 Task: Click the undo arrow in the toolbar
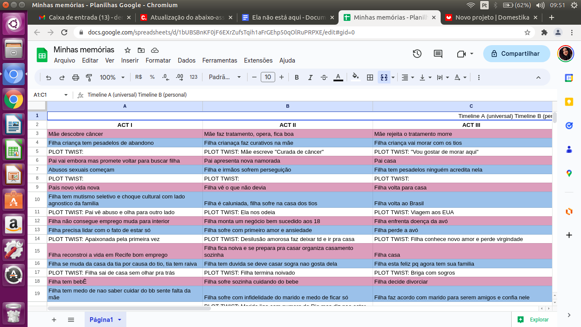(x=48, y=77)
